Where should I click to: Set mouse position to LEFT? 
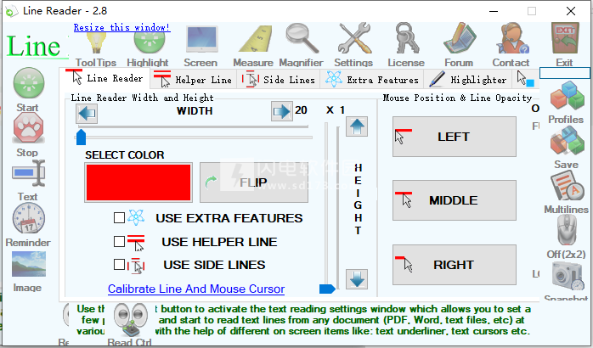pyautogui.click(x=455, y=137)
